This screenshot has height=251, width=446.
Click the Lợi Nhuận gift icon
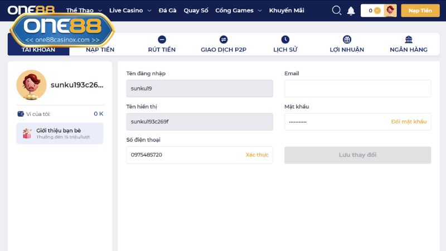pyautogui.click(x=347, y=40)
